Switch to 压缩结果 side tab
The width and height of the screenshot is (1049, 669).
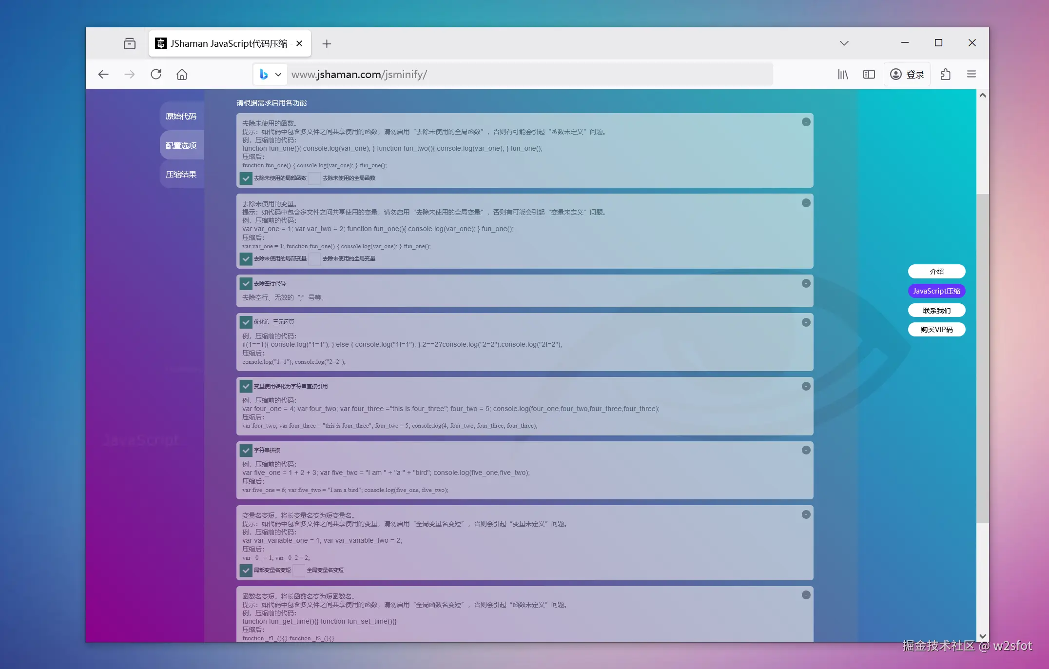(x=181, y=174)
